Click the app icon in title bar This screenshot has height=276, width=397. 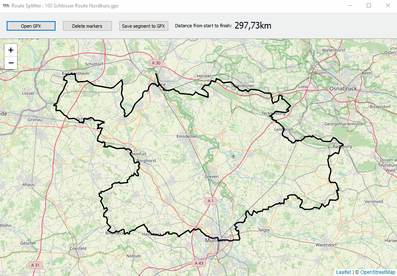(6, 5)
